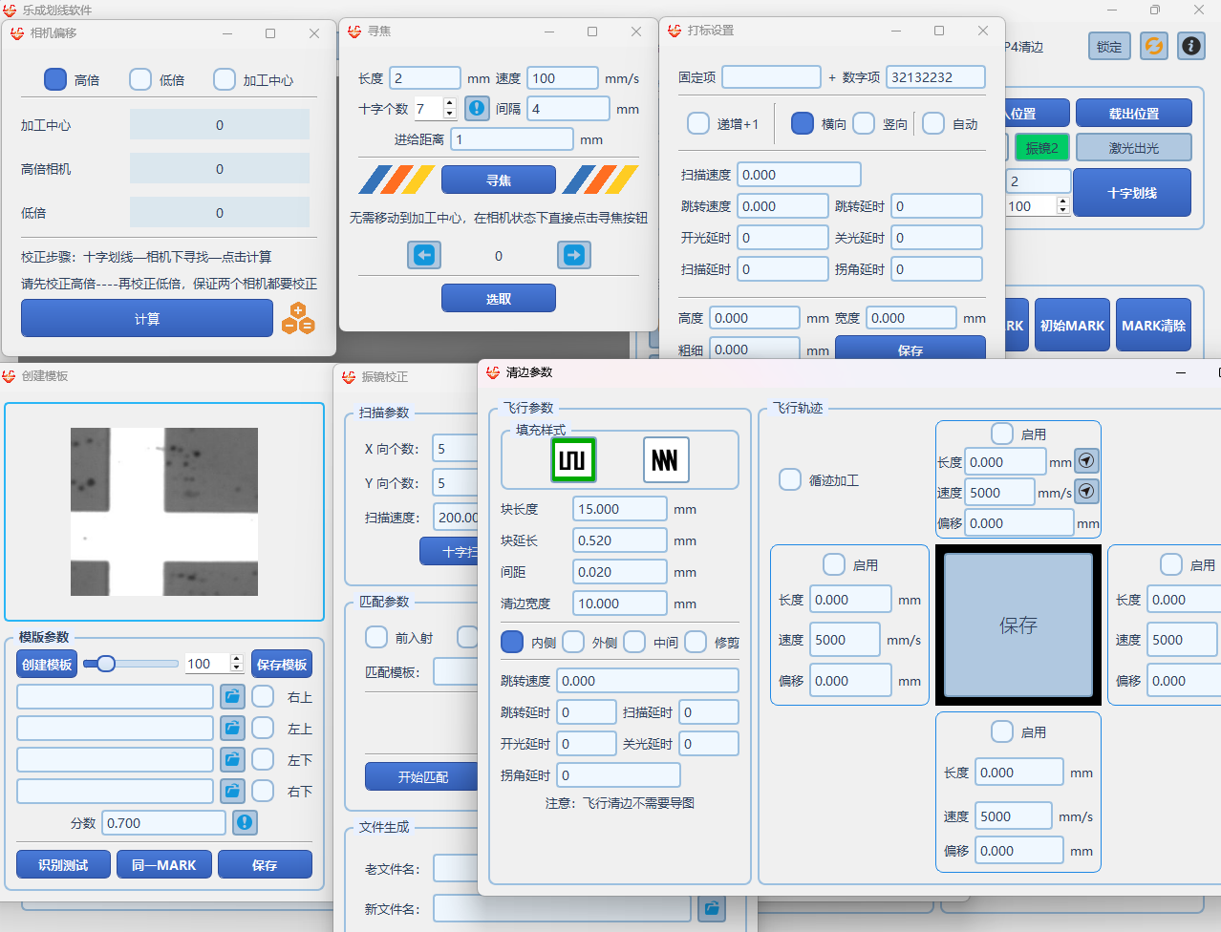
Task: Click the large 保存 square in 飞行轨迹
Action: 1018,625
